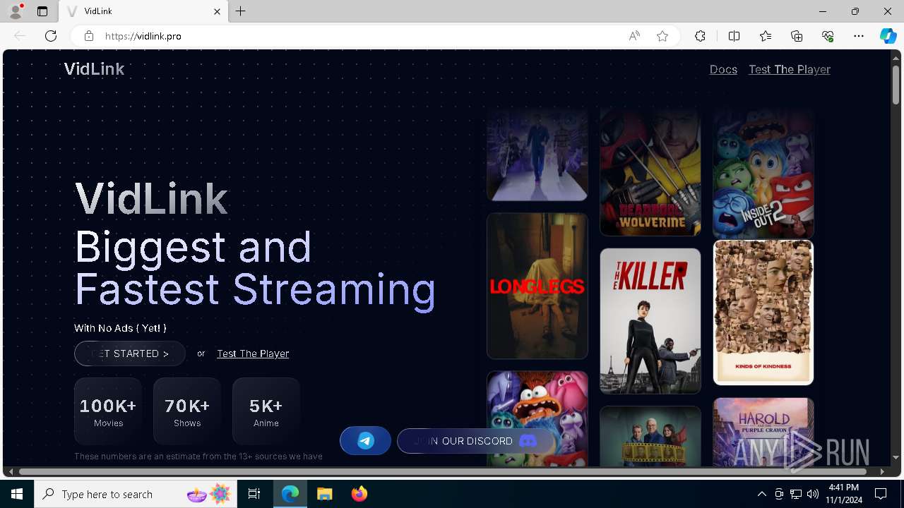The height and width of the screenshot is (508, 904).
Task: Launch Firefox from taskbar
Action: [359, 494]
